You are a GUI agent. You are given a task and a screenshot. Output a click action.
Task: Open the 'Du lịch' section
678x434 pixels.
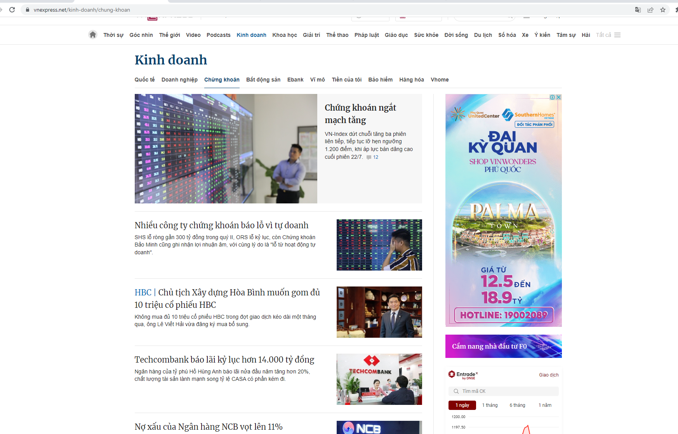pyautogui.click(x=483, y=35)
